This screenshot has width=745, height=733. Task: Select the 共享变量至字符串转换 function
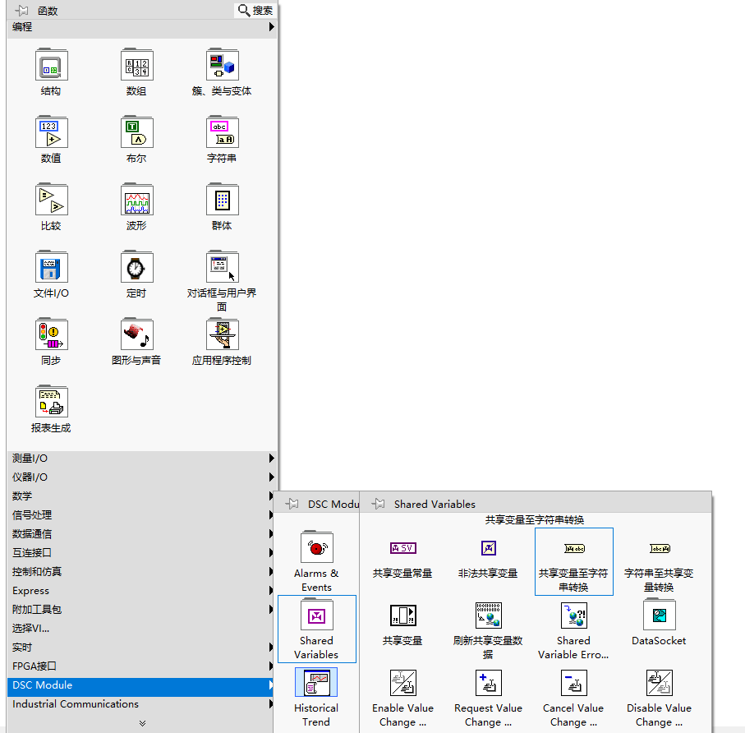pos(574,561)
